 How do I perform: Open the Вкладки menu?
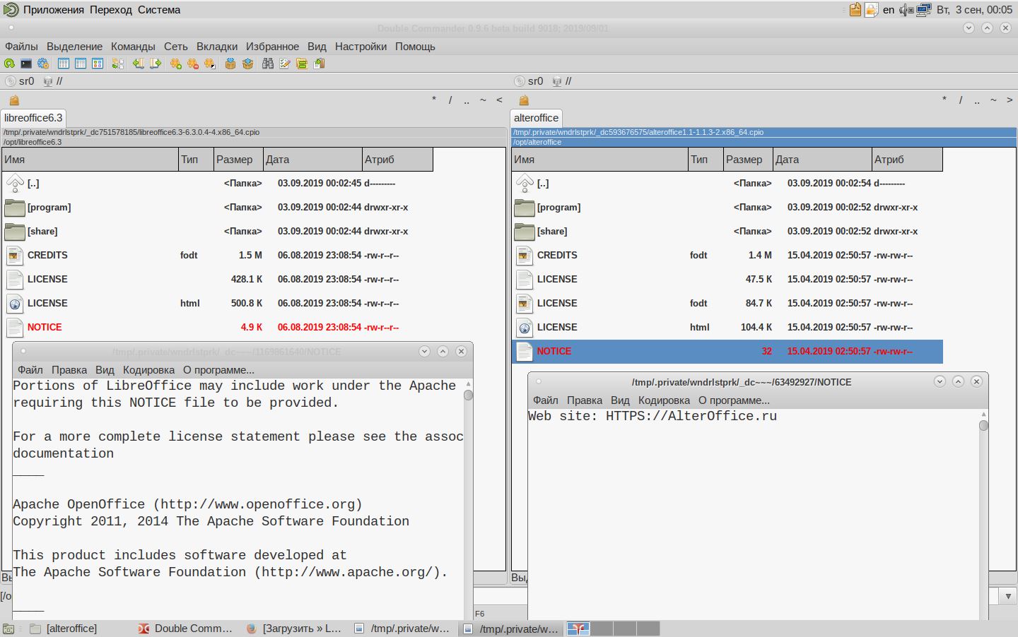point(217,47)
